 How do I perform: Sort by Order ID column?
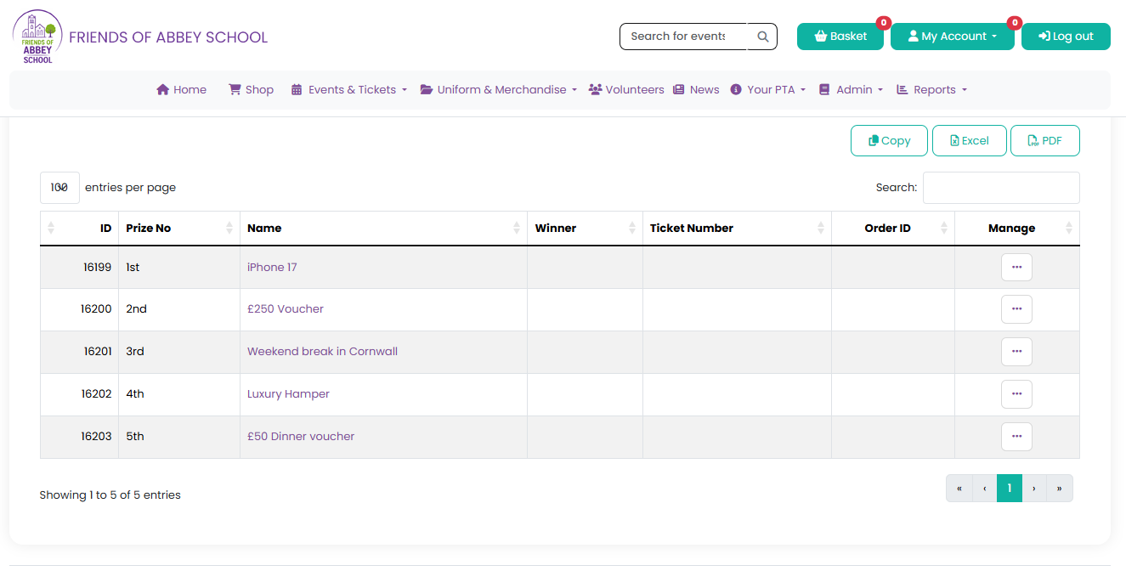tap(893, 228)
